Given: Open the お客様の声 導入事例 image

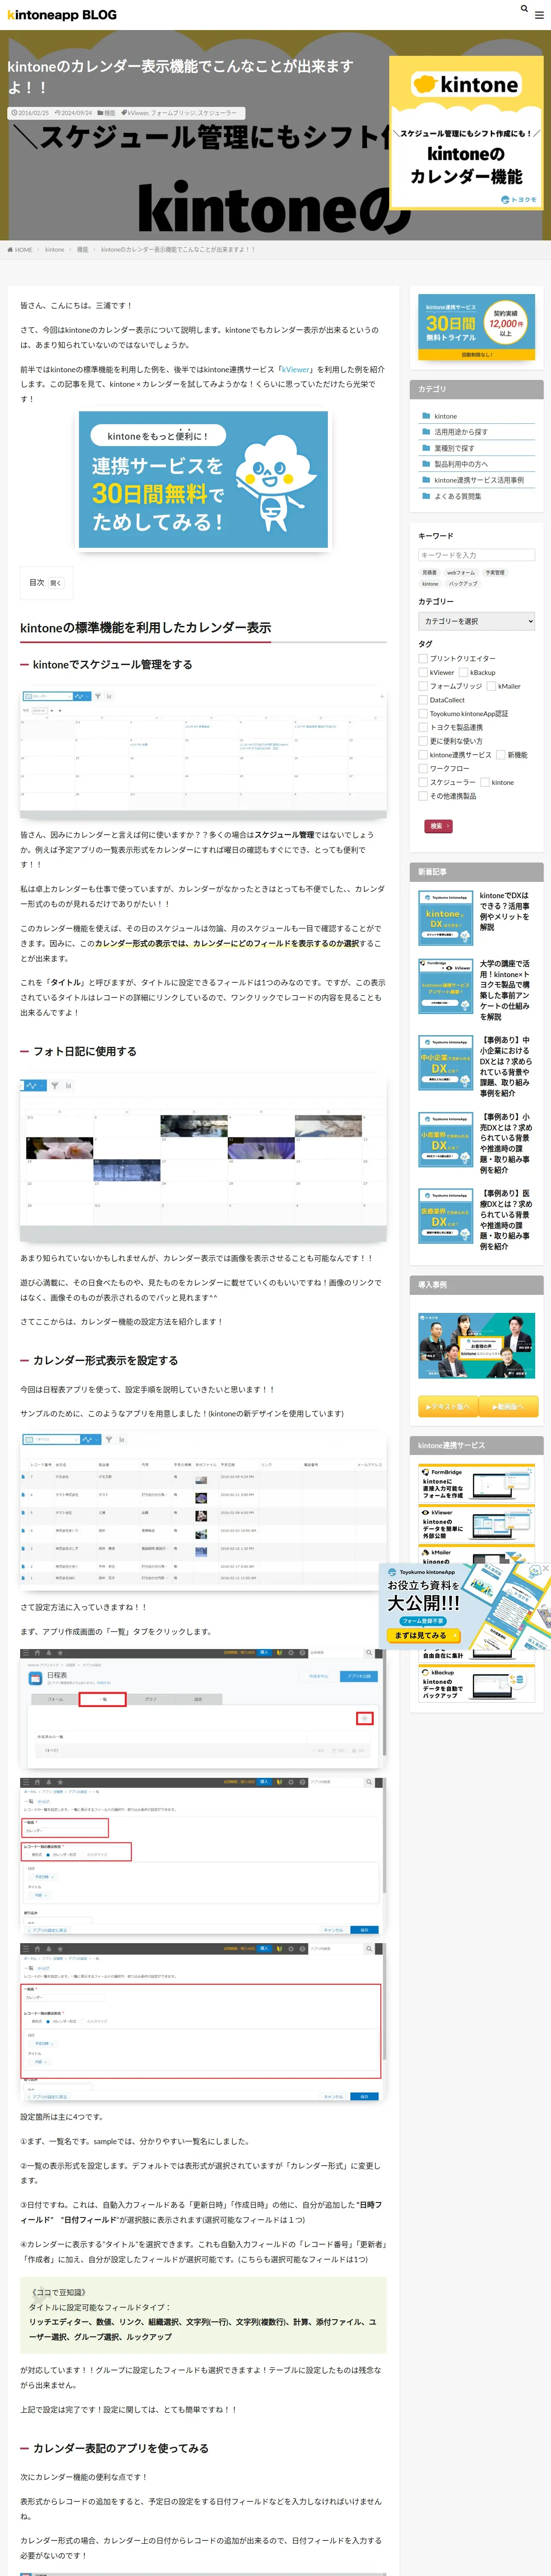Looking at the screenshot, I should (x=476, y=1345).
